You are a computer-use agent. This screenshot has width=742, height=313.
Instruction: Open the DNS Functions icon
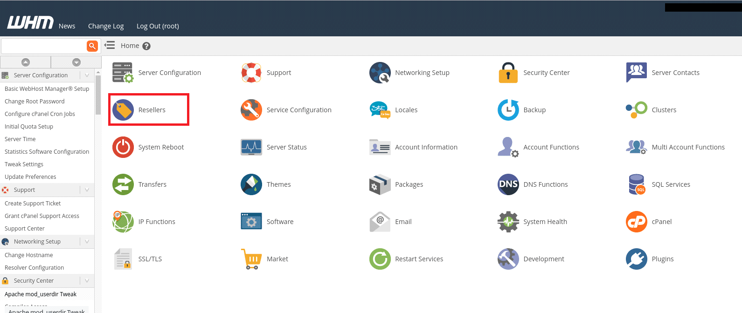508,184
